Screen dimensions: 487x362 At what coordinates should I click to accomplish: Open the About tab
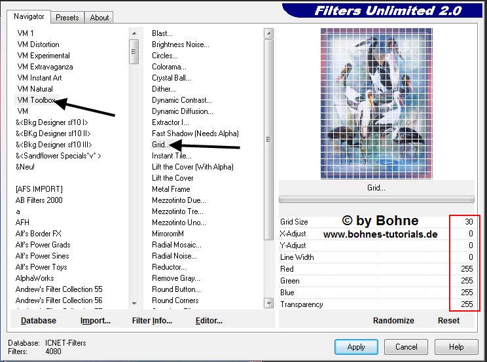(x=99, y=18)
